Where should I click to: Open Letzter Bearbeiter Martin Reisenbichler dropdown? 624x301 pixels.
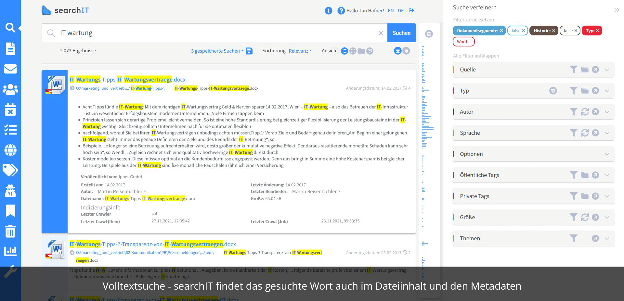pos(316,192)
